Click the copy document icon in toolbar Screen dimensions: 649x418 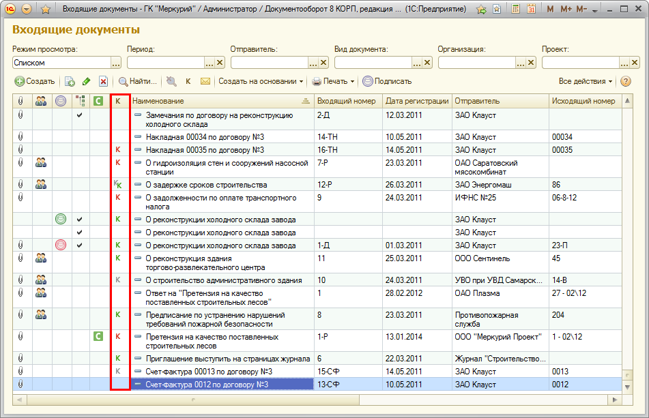click(70, 81)
